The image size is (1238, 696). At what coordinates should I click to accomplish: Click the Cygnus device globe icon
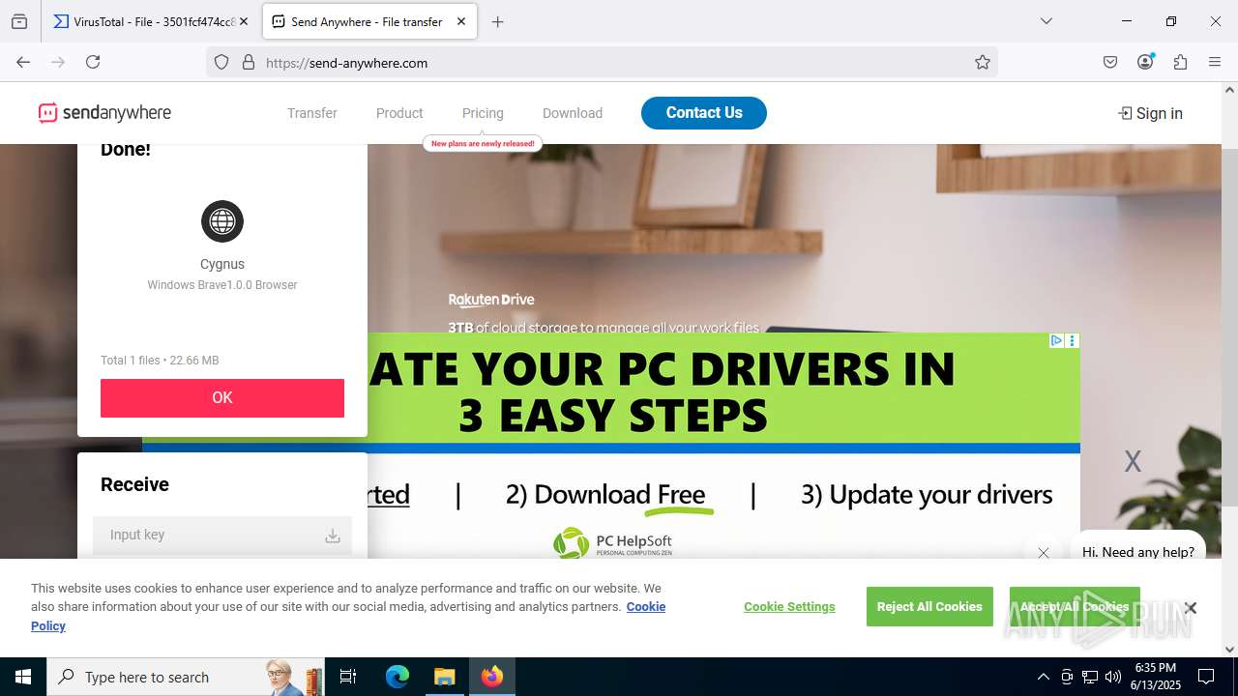(222, 221)
